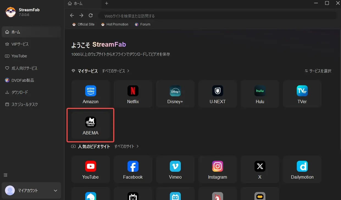Open the Official Site bookmark
Screen dimensions: 341x200
(x=83, y=24)
